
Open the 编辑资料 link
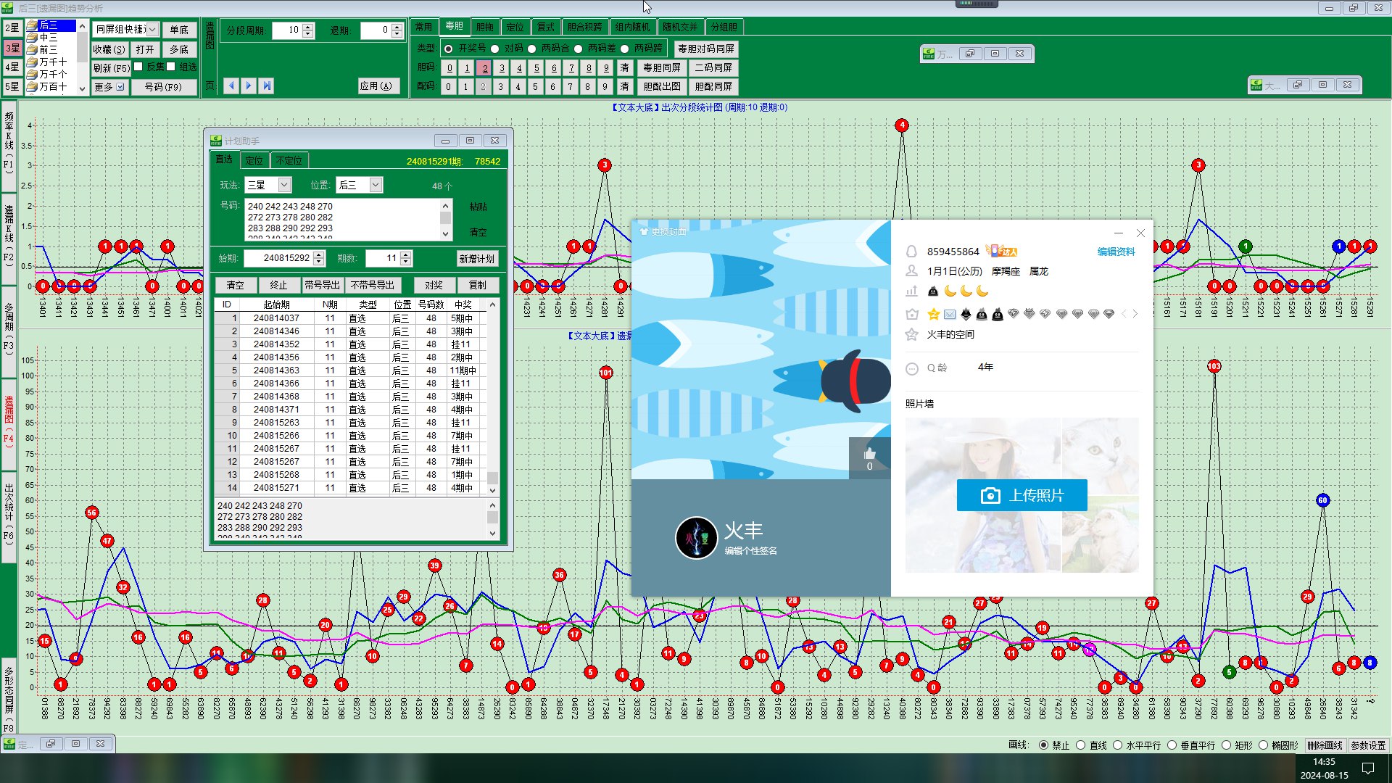(x=1116, y=252)
